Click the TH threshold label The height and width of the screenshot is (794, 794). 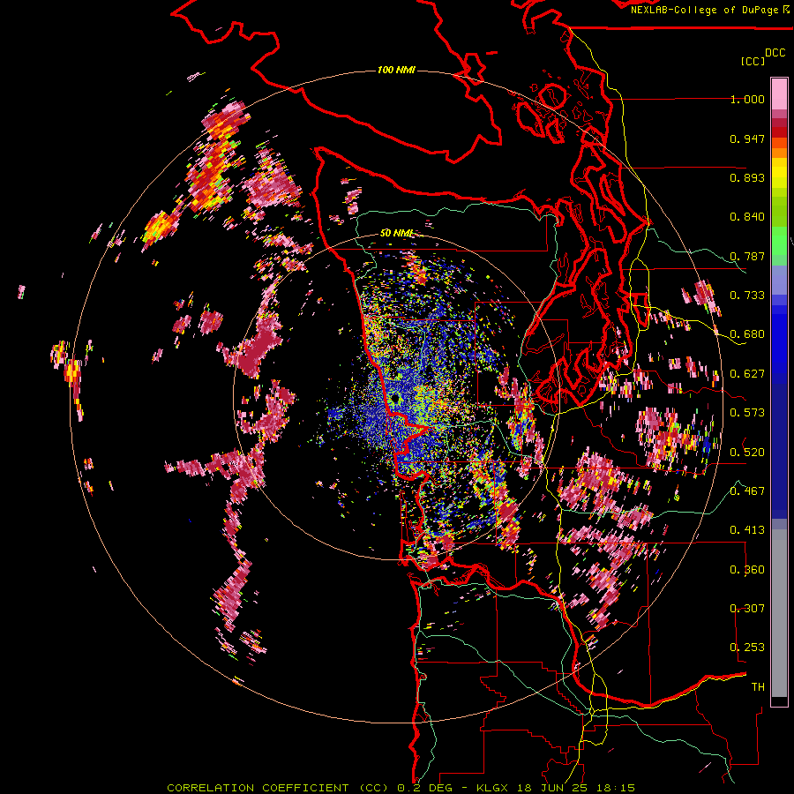pos(758,687)
